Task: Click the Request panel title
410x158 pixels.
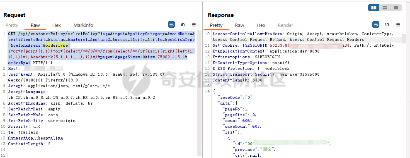Action: pos(15,15)
